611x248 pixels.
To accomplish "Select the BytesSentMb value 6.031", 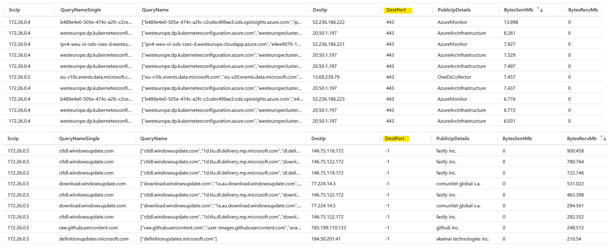I will click(509, 121).
